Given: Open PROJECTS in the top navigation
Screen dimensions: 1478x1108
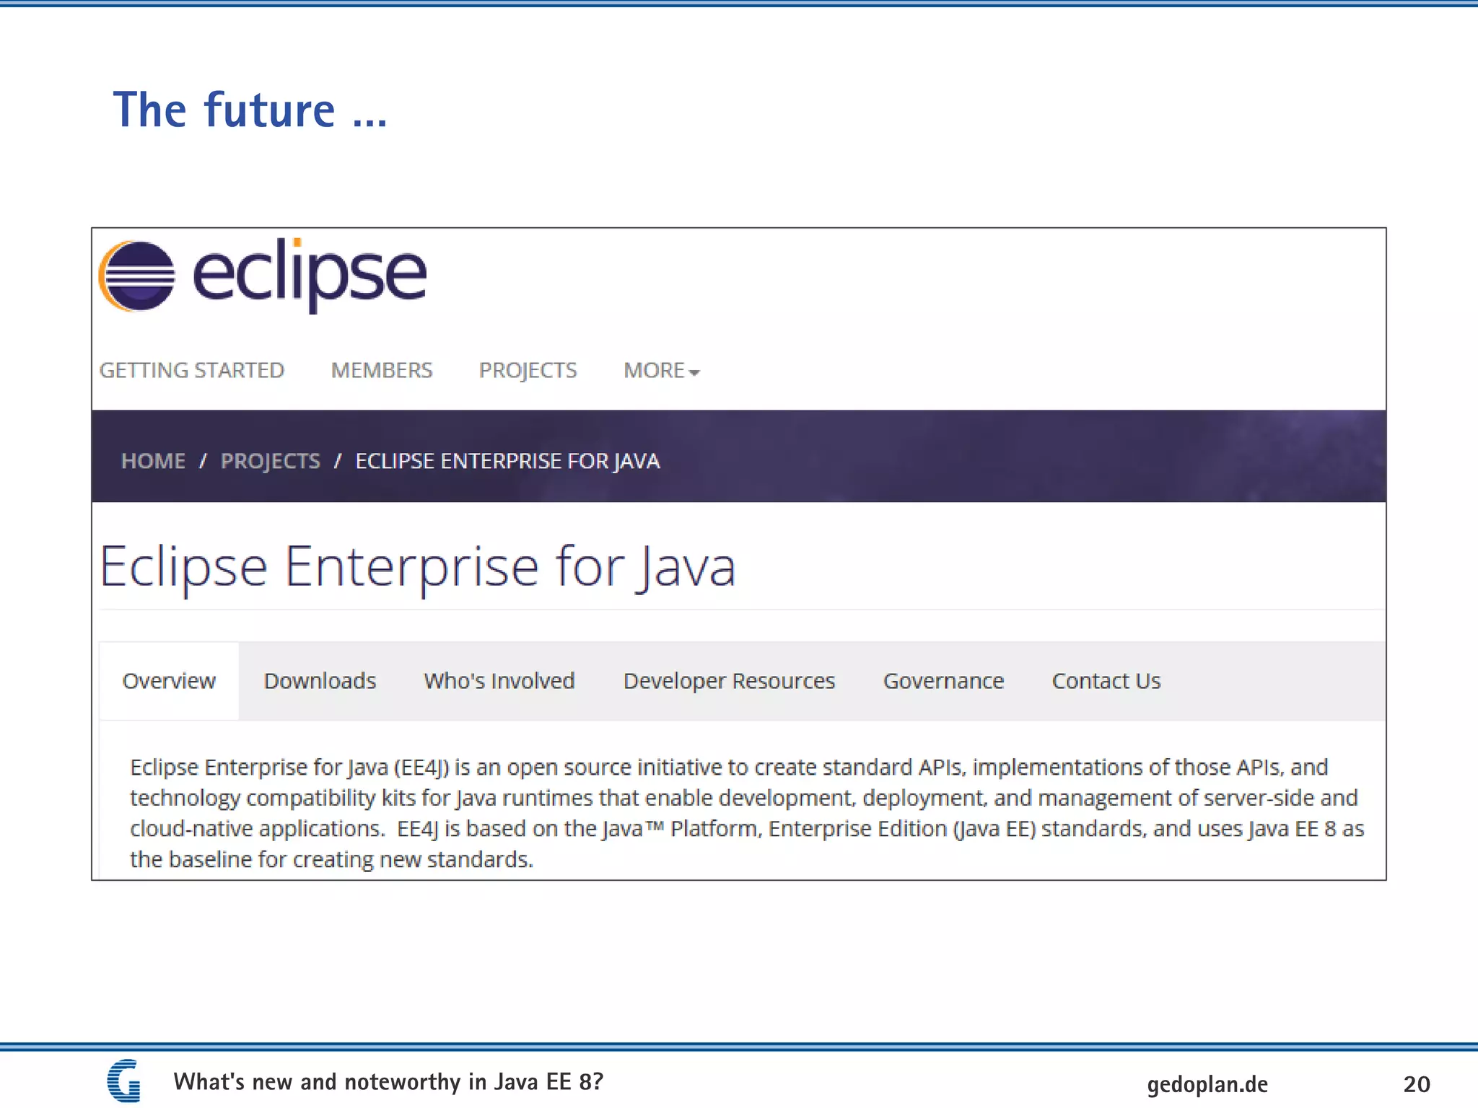Looking at the screenshot, I should (x=528, y=370).
